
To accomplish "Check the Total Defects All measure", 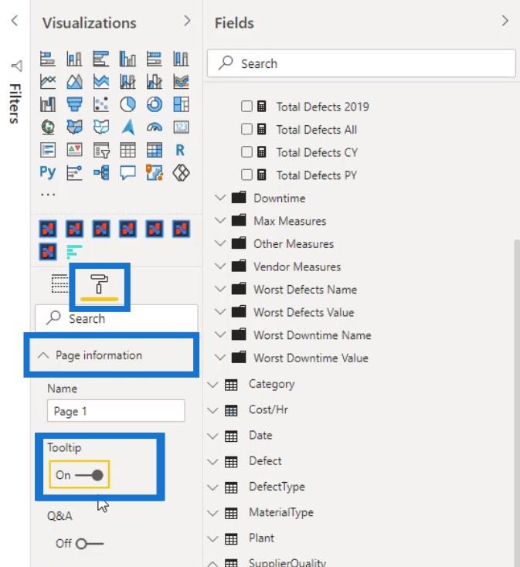I will click(x=246, y=129).
